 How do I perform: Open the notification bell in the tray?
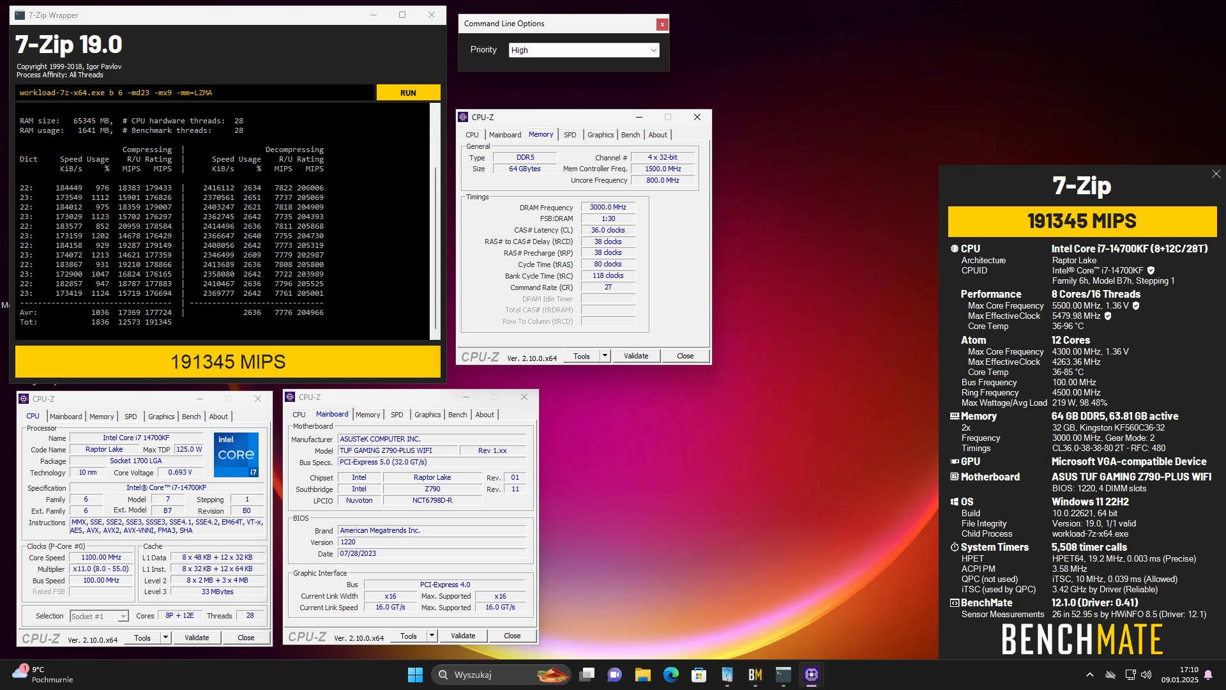1208,675
